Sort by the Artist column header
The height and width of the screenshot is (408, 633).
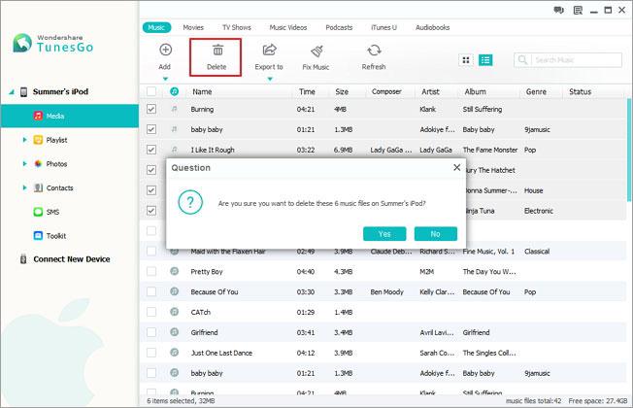(430, 91)
